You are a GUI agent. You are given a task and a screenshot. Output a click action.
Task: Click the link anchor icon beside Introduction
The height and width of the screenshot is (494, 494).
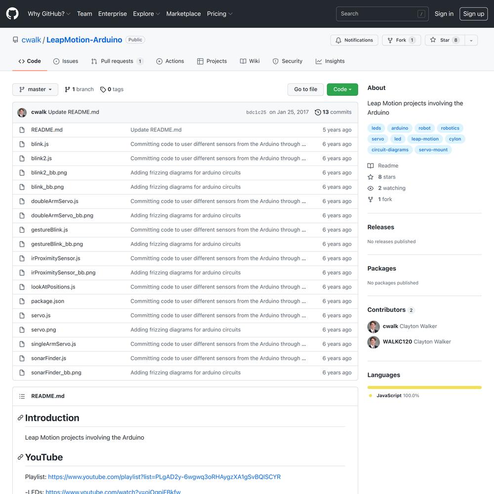click(20, 418)
